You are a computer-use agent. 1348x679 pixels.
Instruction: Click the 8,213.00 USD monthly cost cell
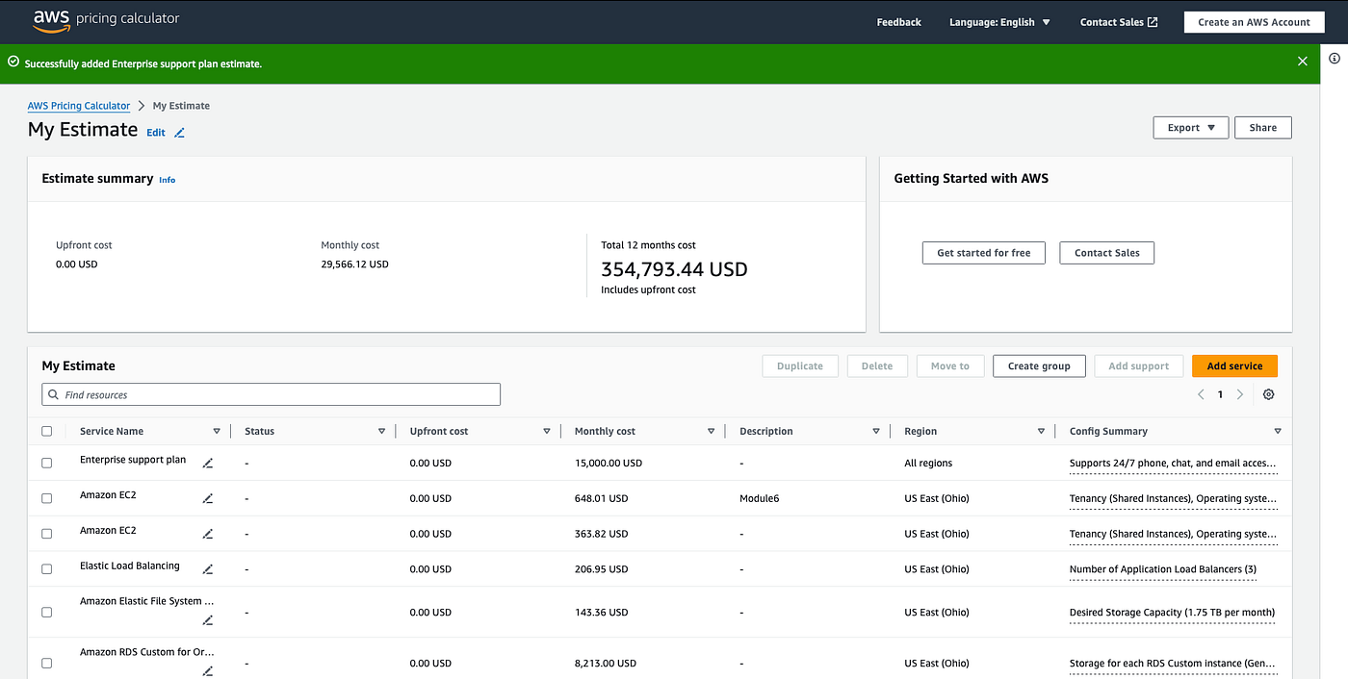(x=605, y=664)
